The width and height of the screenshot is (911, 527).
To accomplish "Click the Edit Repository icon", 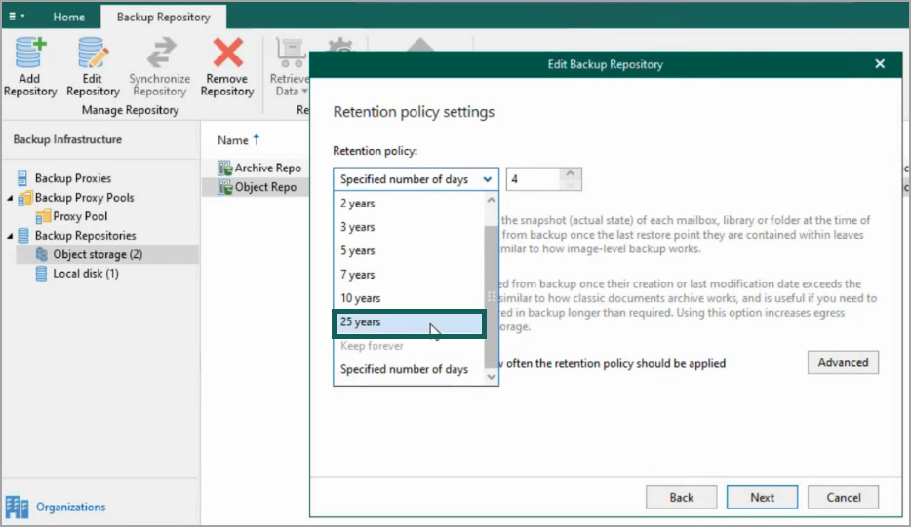I will 93,54.
